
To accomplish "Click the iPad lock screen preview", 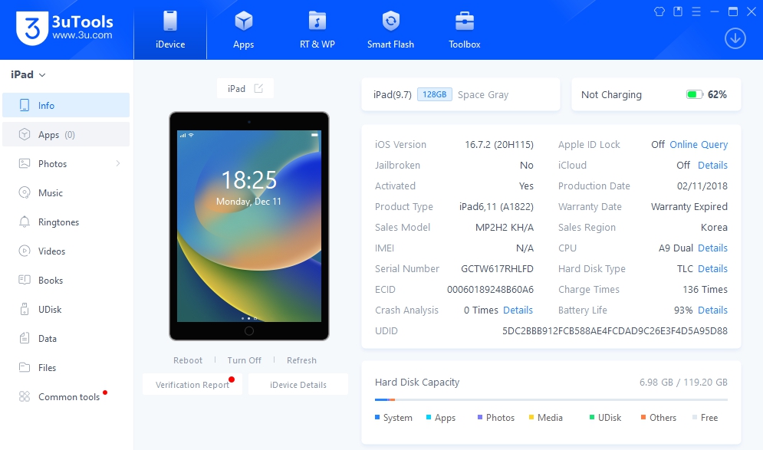I will click(x=248, y=225).
